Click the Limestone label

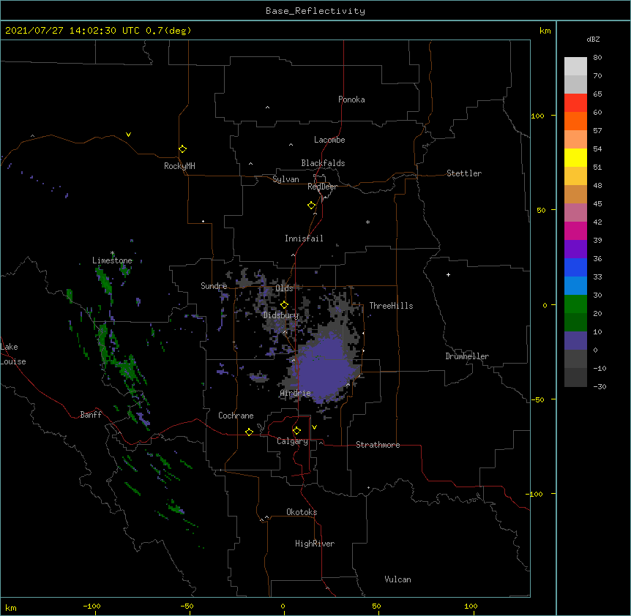[x=112, y=260]
